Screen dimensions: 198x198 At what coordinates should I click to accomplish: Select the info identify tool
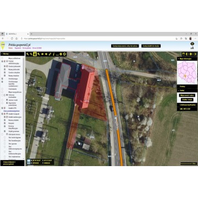[53, 54]
